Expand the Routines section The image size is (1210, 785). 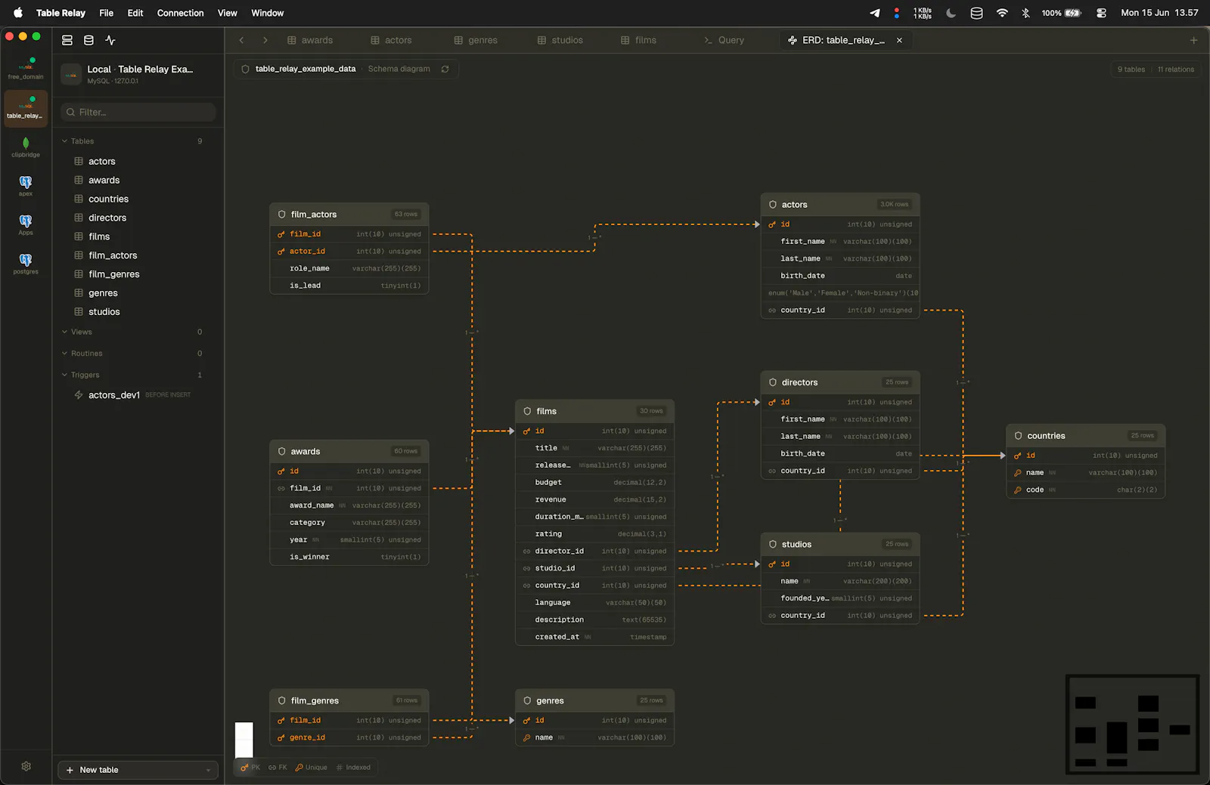(65, 354)
